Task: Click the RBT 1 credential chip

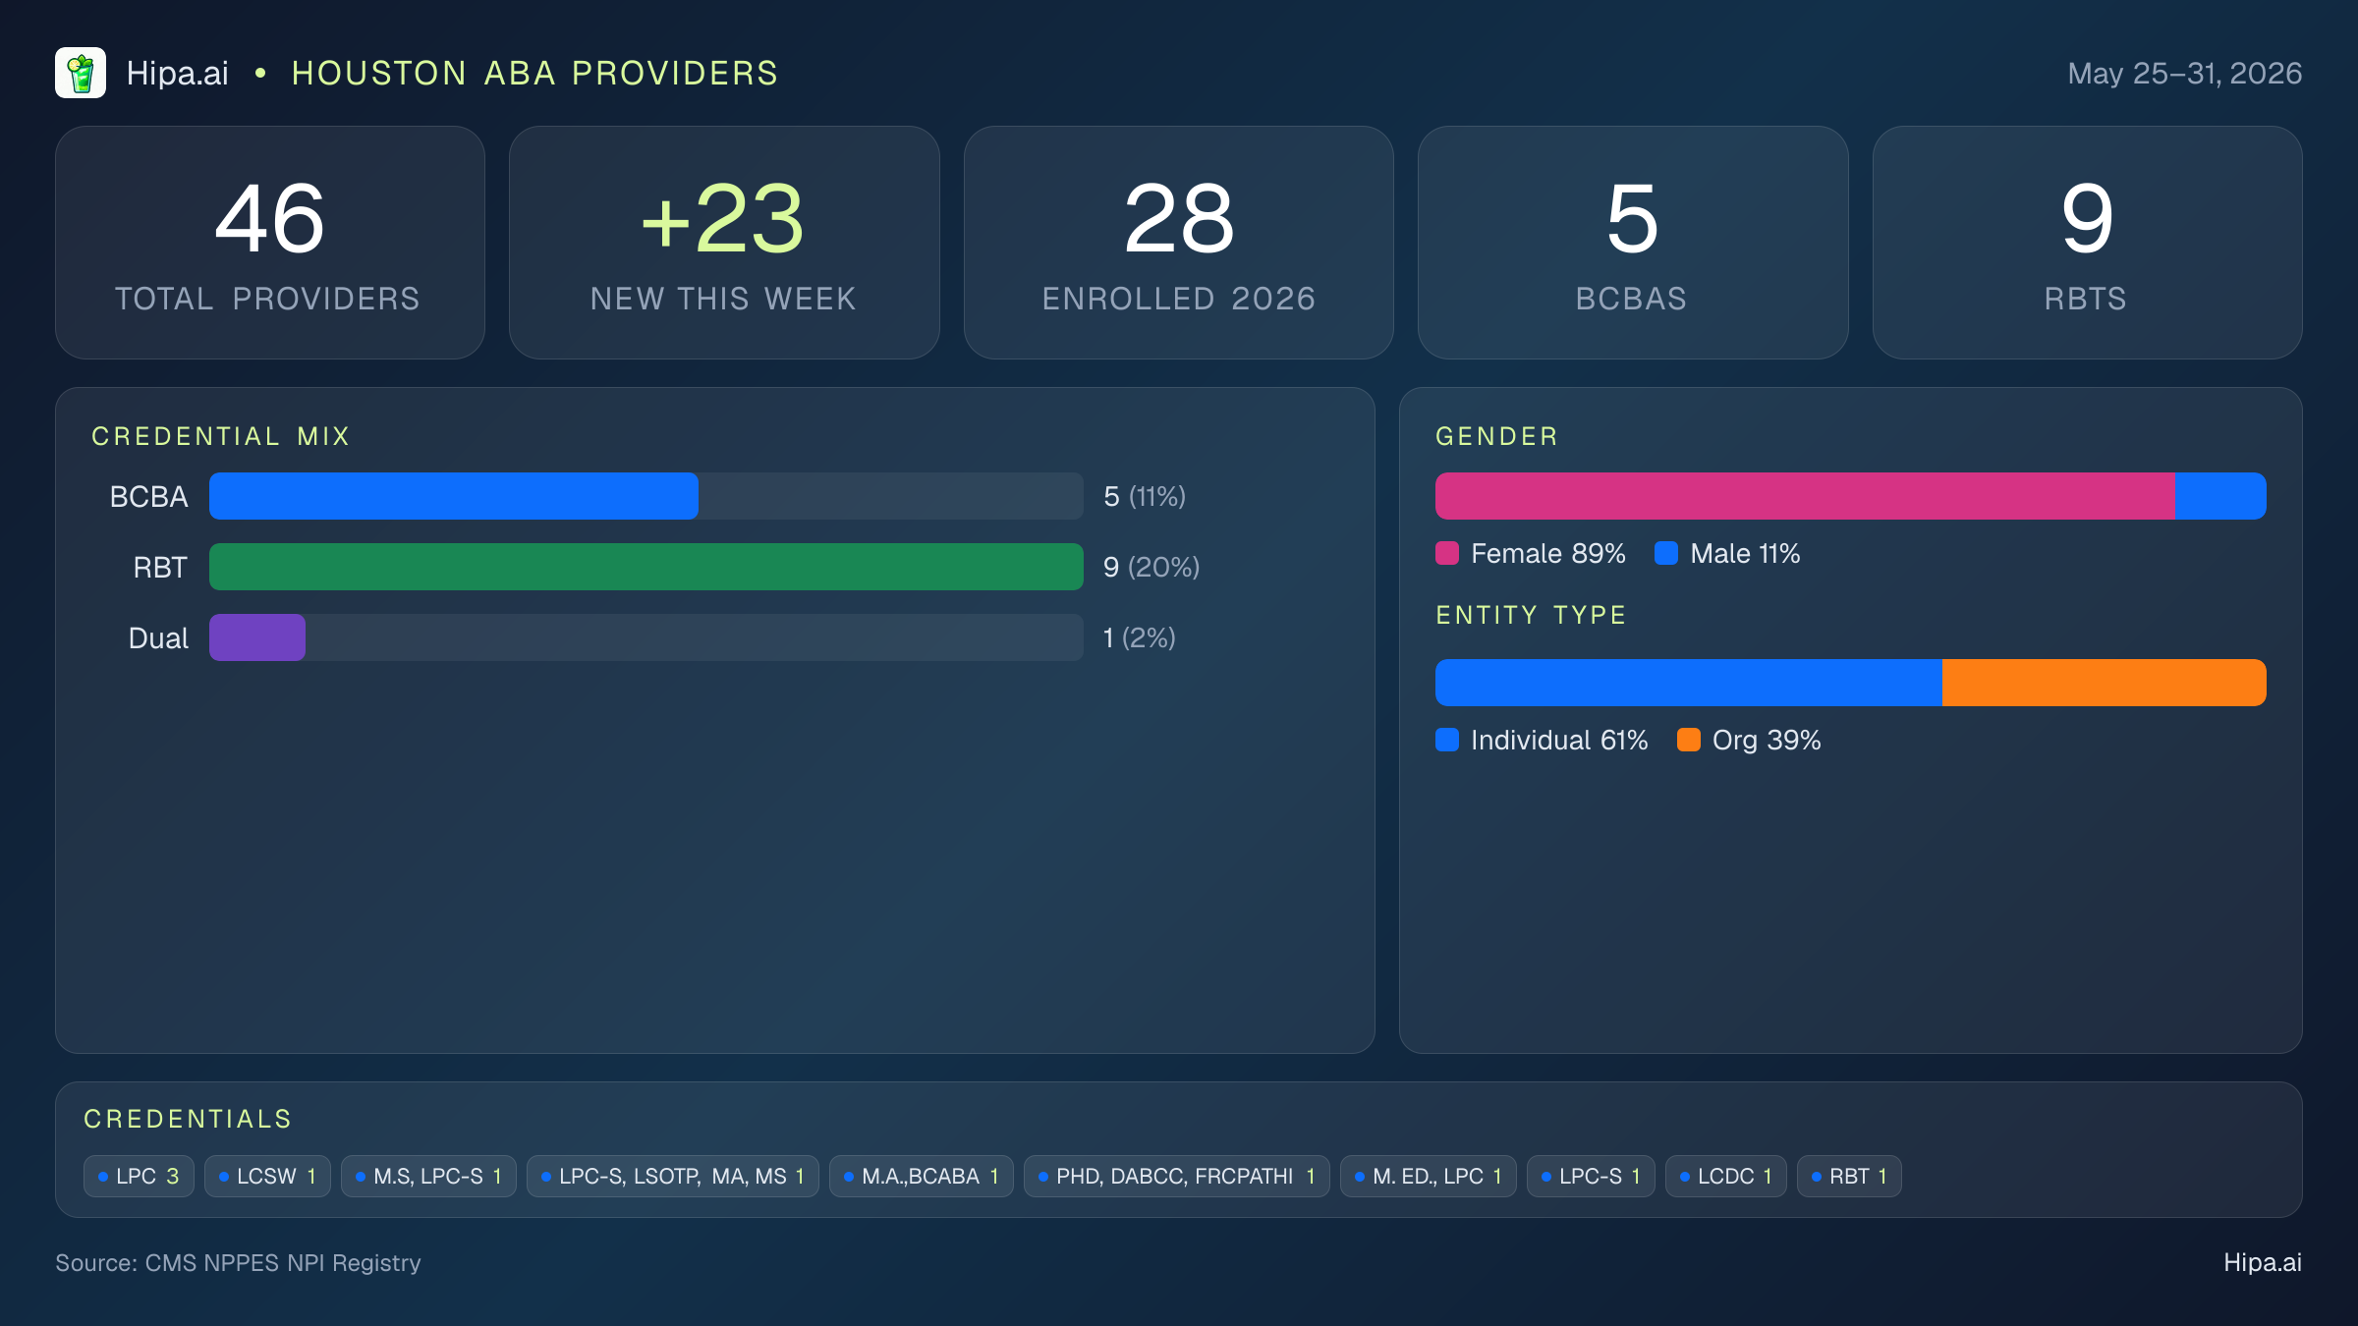Action: (x=1849, y=1176)
